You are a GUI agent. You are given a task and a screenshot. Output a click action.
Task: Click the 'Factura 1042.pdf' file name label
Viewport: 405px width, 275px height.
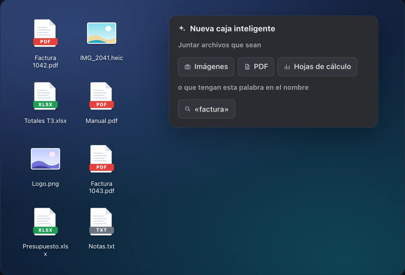pyautogui.click(x=46, y=62)
